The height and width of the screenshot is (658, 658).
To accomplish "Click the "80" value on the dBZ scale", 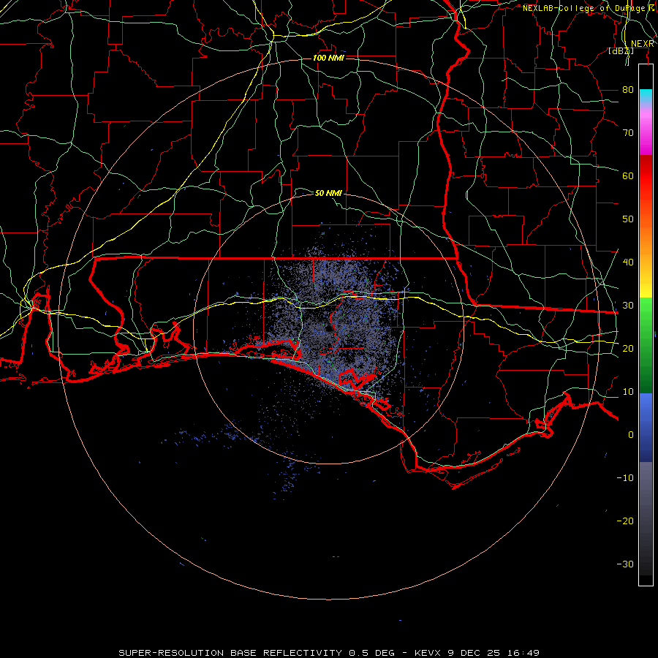I will 628,90.
